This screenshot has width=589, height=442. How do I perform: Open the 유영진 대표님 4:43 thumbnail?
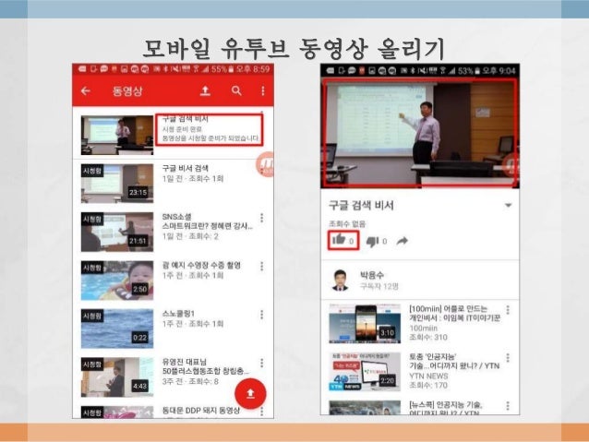tap(117, 377)
